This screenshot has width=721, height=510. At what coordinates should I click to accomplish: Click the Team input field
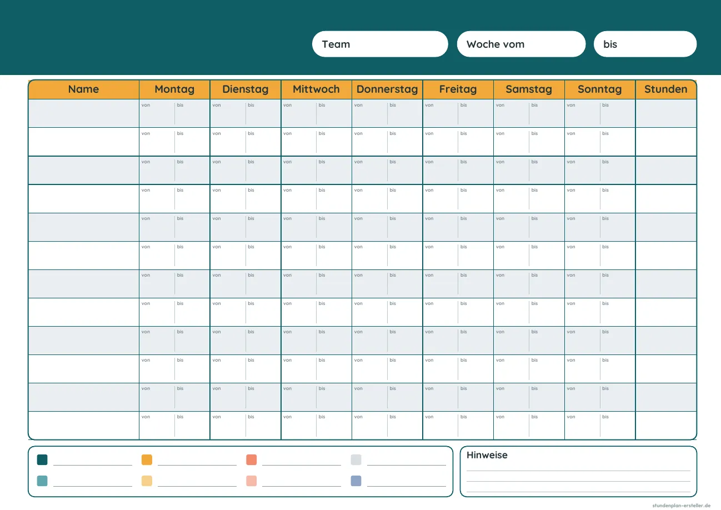pos(380,44)
